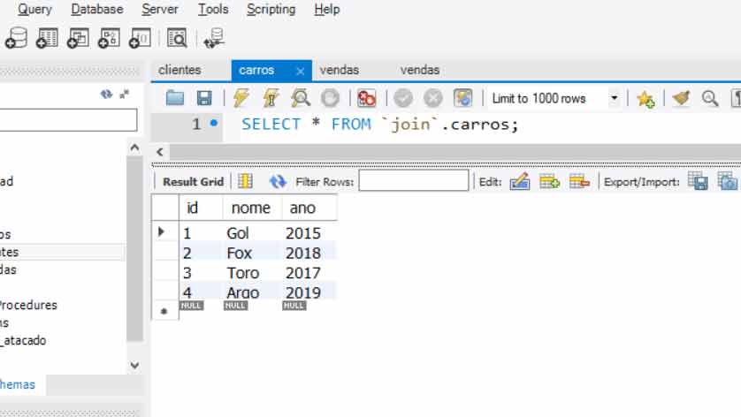The image size is (741, 417).
Task: Click the id column header
Action: [x=201, y=208]
